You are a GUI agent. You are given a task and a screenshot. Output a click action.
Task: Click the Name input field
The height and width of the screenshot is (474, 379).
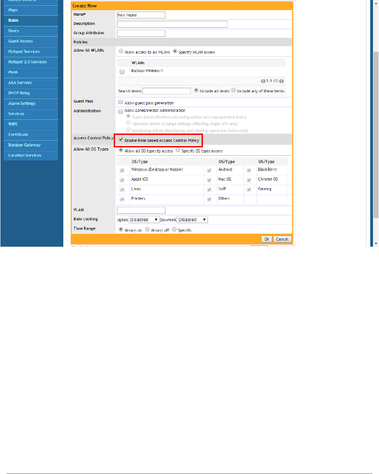point(141,15)
